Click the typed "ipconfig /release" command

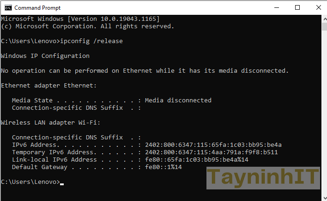pyautogui.click(x=91, y=41)
